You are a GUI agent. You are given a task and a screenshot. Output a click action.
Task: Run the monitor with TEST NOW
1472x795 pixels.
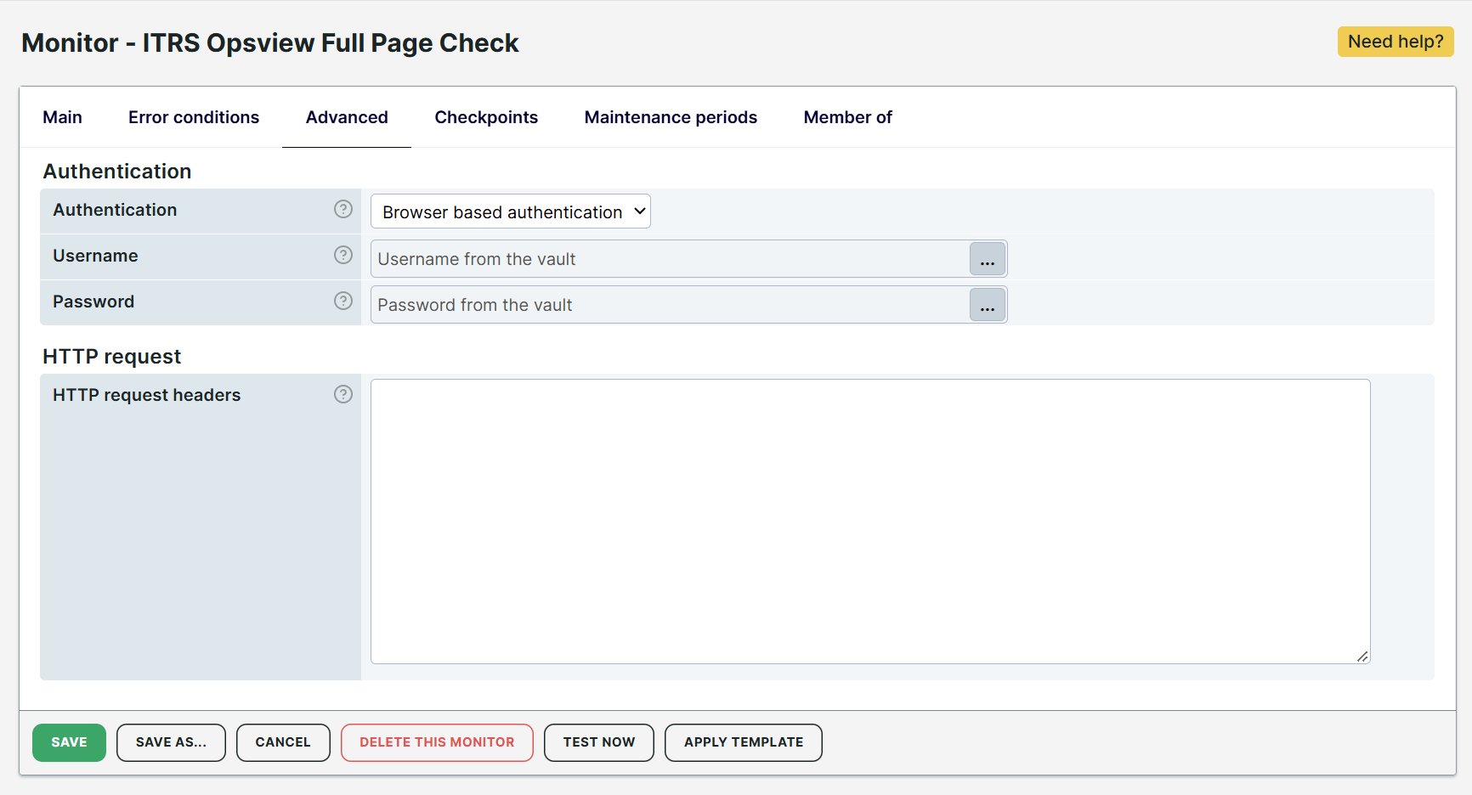click(599, 742)
